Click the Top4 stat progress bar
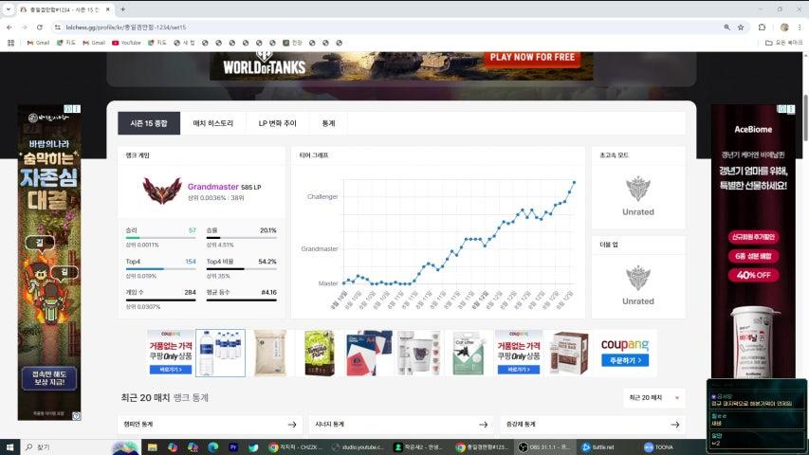This screenshot has height=455, width=809. pos(161,269)
